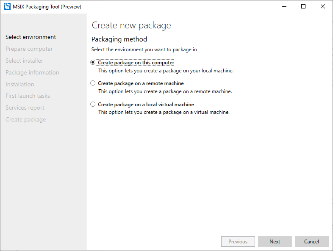Open the Select environment step
The height and width of the screenshot is (251, 333).
31,37
